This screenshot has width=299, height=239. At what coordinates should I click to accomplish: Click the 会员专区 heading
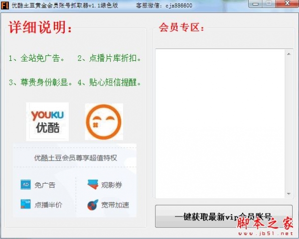[181, 27]
